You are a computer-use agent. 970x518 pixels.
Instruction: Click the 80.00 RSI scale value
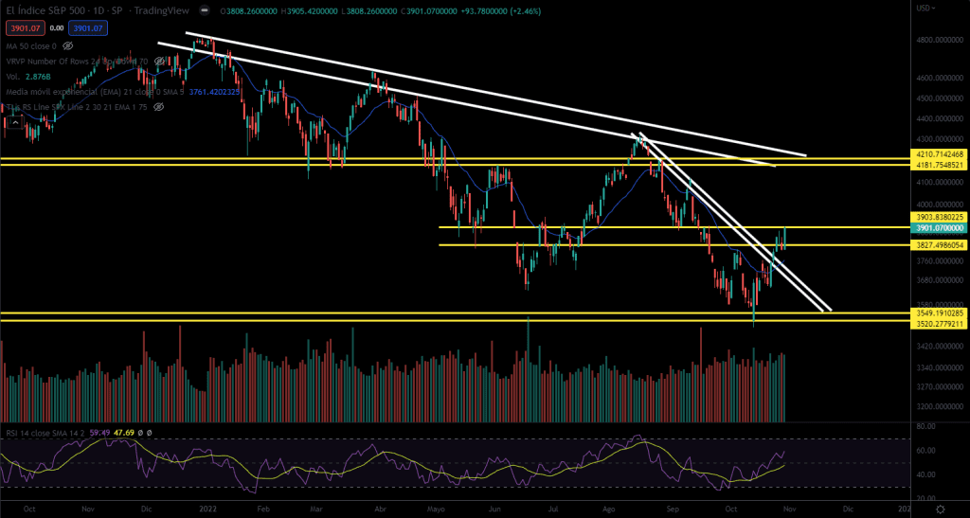(x=926, y=426)
